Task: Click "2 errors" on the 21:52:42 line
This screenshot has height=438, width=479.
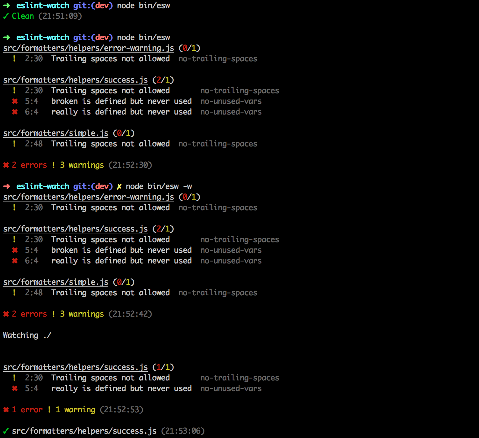Action: click(29, 314)
